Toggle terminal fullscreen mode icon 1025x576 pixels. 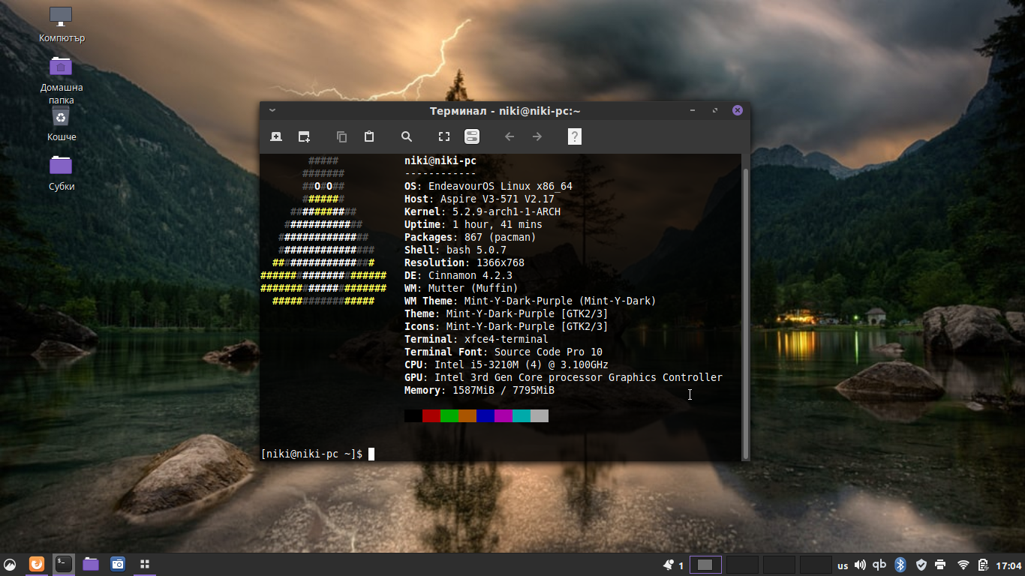click(x=444, y=136)
